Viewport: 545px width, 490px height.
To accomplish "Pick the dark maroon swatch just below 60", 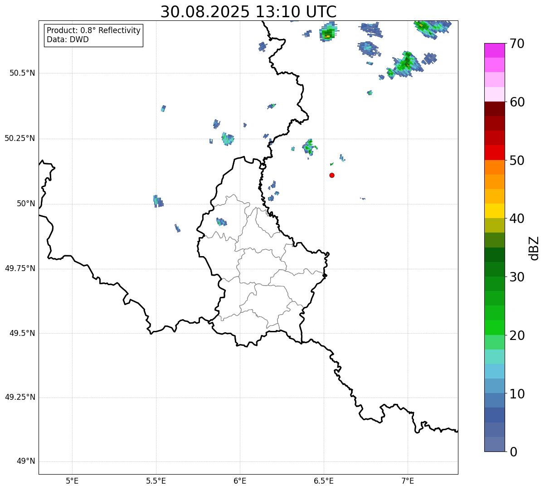I will (x=494, y=109).
